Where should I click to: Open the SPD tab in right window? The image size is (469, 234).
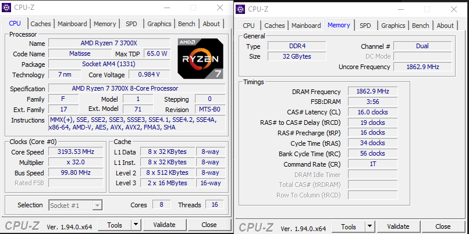pyautogui.click(x=365, y=26)
